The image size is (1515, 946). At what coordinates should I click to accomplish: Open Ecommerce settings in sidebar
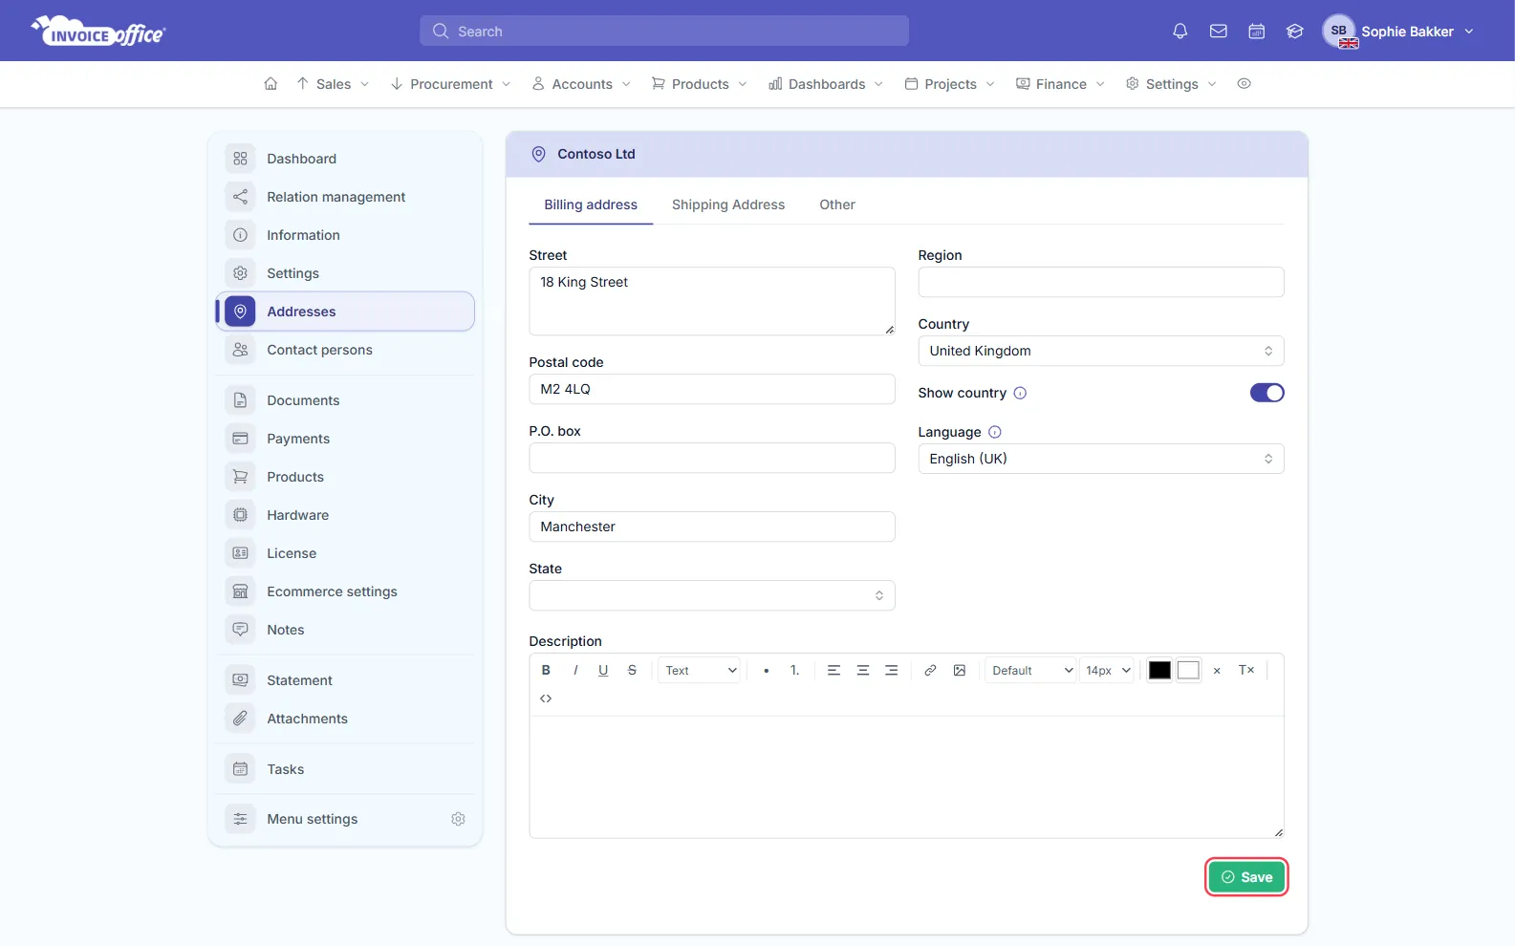[x=345, y=591]
